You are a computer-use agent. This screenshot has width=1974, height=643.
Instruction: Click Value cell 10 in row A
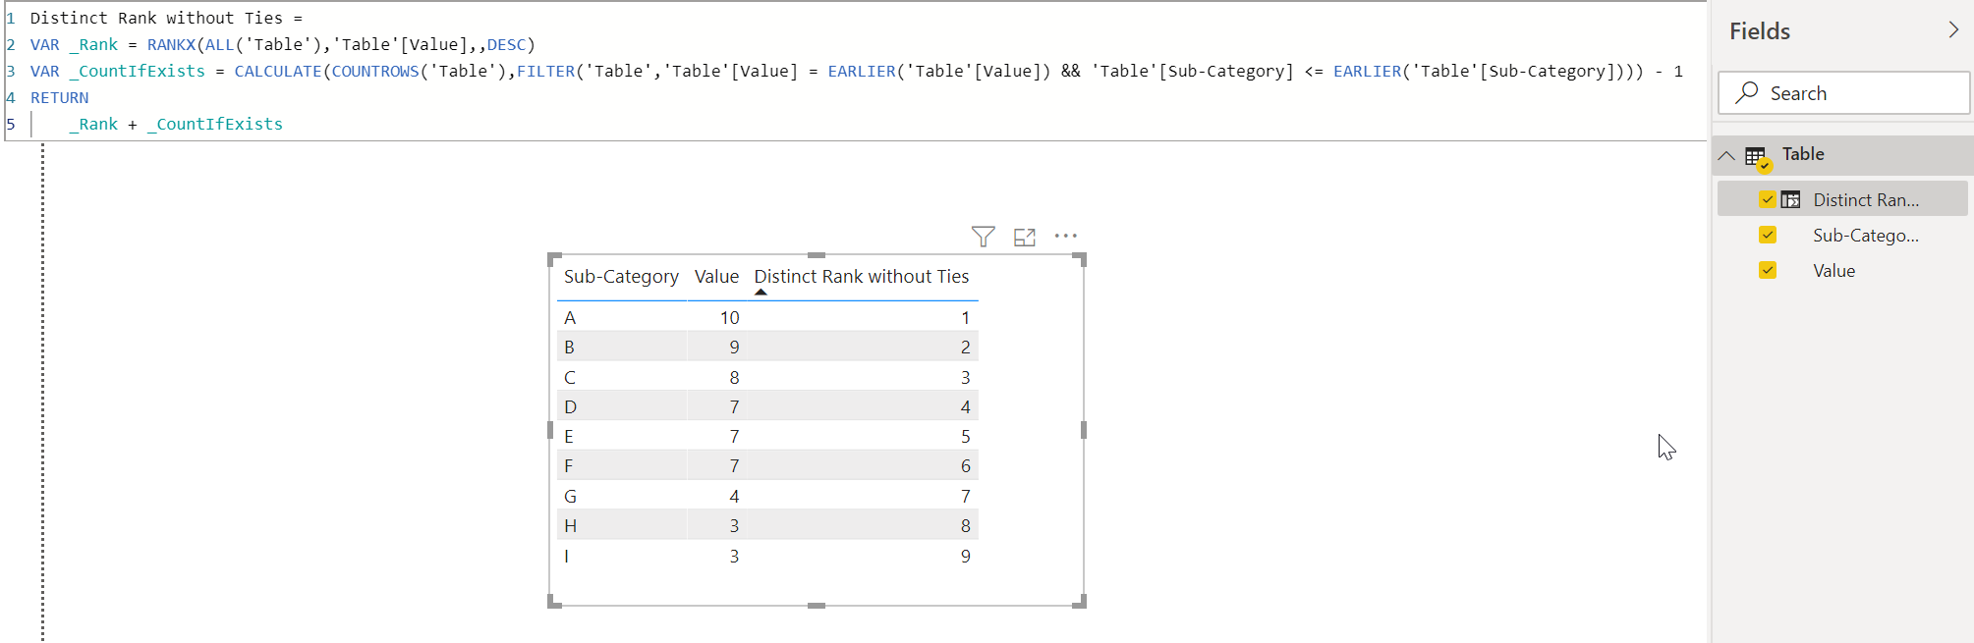729,318
